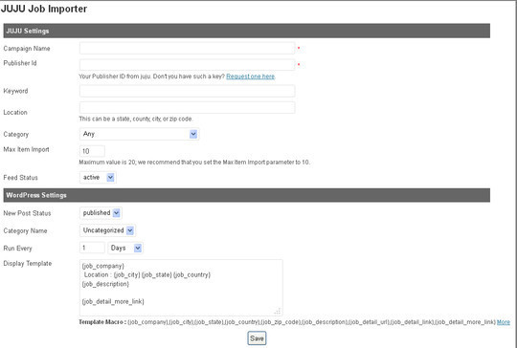The height and width of the screenshot is (348, 517).
Task: Click the Template Macro label text
Action: (x=102, y=322)
